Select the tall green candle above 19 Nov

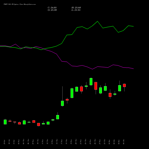coord(72,93)
